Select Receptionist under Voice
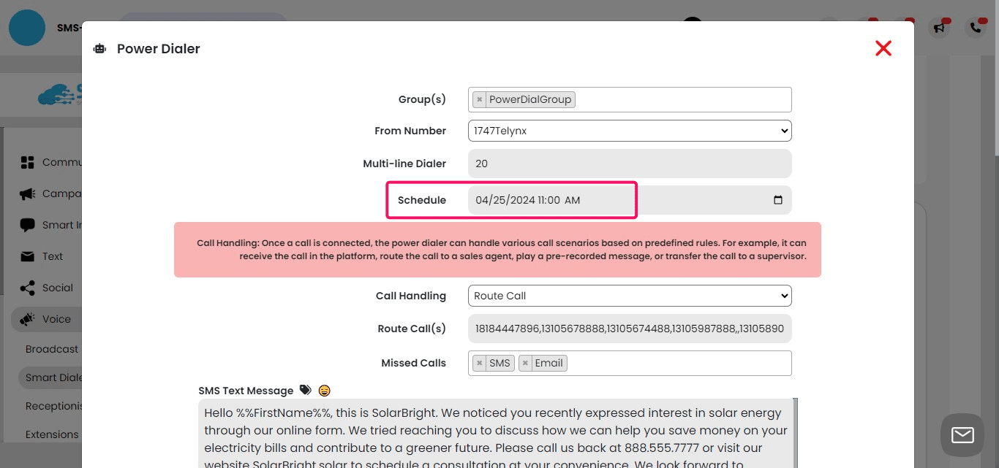This screenshot has height=468, width=999. pos(52,406)
